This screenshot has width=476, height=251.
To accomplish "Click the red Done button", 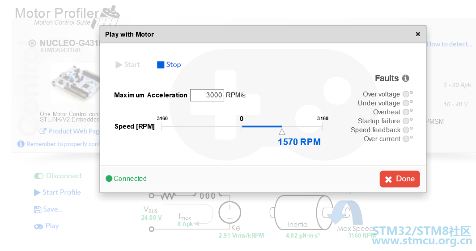I will click(x=400, y=179).
